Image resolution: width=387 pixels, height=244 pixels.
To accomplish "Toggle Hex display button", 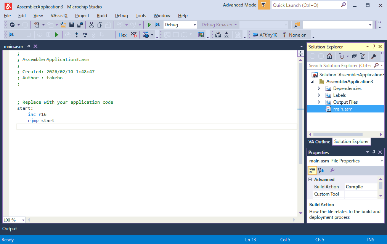I will pos(122,35).
